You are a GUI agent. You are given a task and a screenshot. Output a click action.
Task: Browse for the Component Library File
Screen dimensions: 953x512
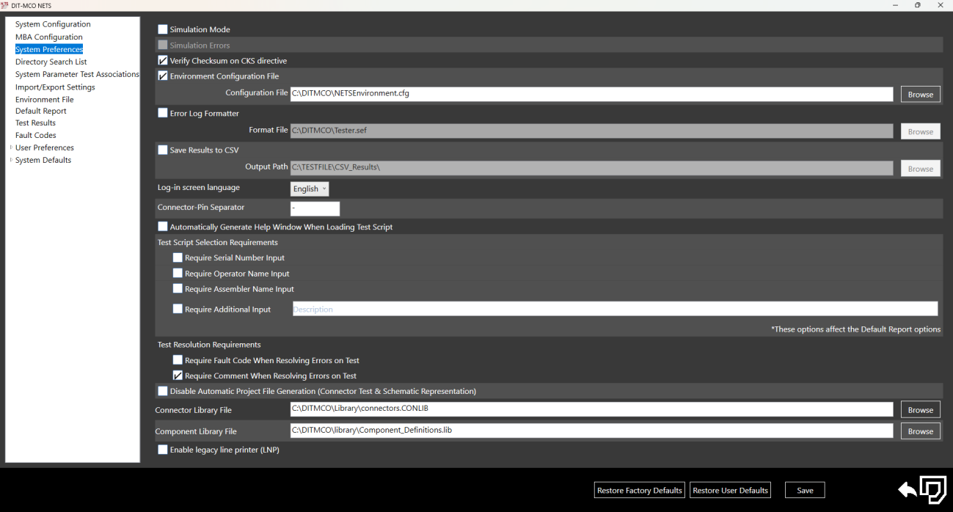921,431
